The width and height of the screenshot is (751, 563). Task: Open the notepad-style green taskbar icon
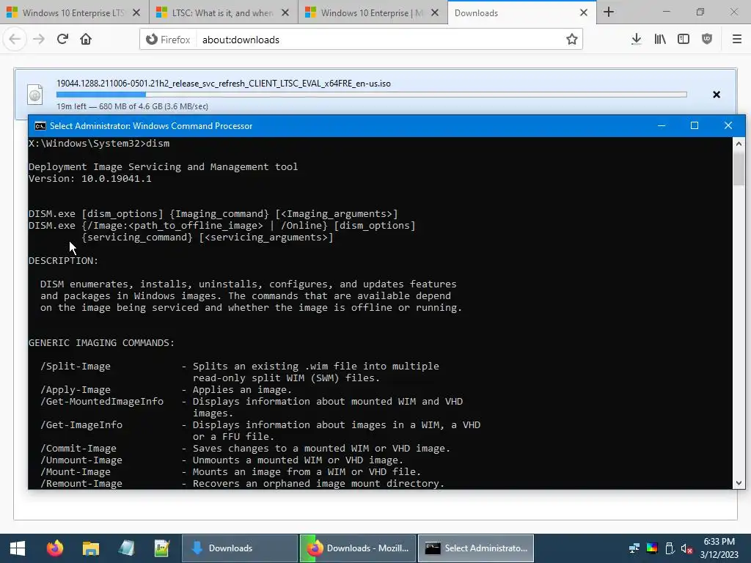(x=162, y=548)
